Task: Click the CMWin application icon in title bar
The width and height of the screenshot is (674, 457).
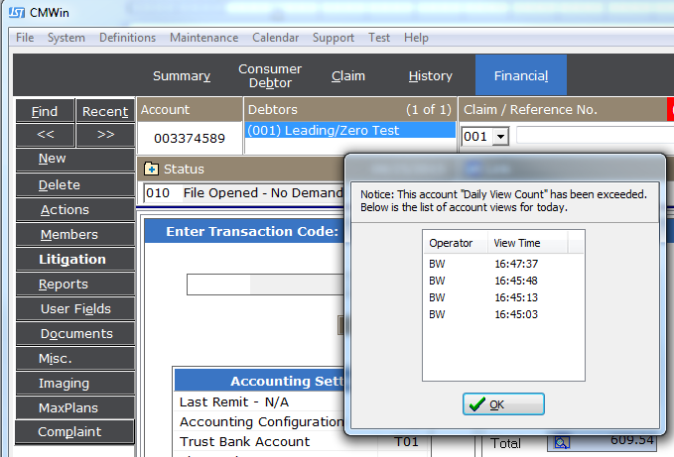Action: click(x=20, y=12)
